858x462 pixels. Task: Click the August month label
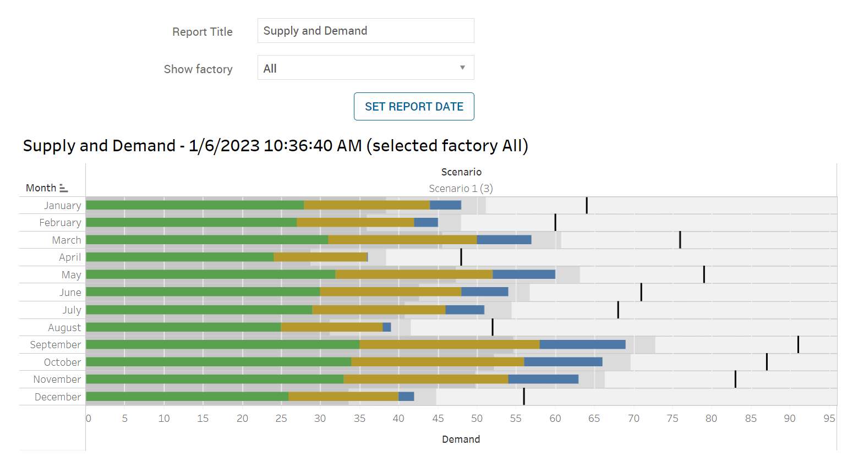64,328
